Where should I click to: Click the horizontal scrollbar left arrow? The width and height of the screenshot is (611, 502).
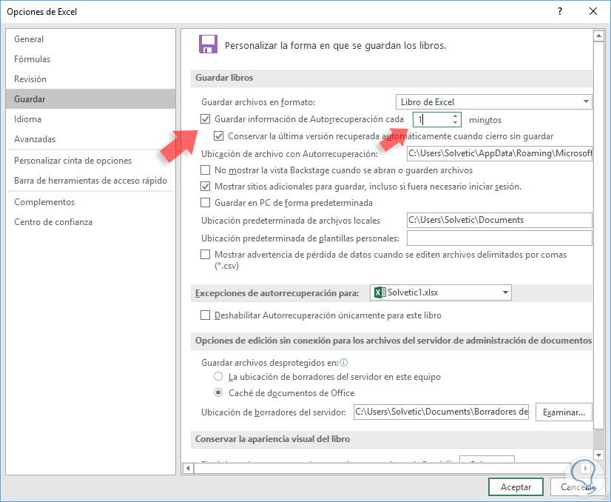point(188,468)
